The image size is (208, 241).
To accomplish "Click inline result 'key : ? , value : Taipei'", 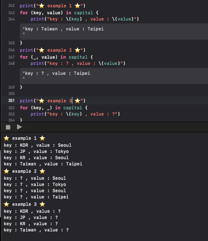I will 114,76.
